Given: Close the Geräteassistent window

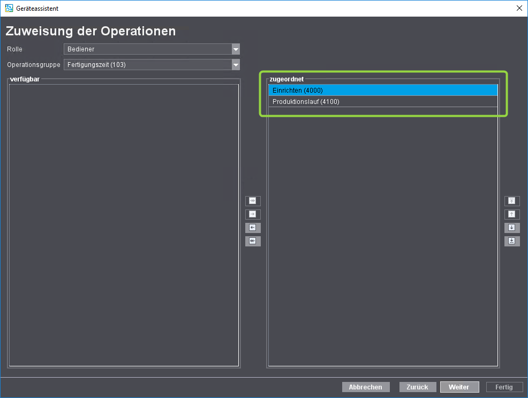Looking at the screenshot, I should (519, 8).
